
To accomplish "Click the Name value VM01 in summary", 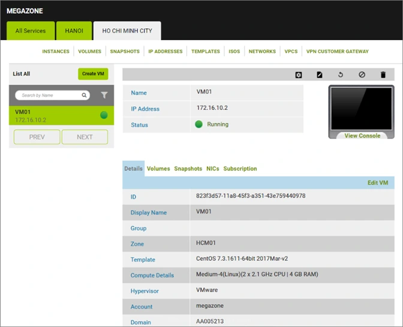I will click(204, 92).
